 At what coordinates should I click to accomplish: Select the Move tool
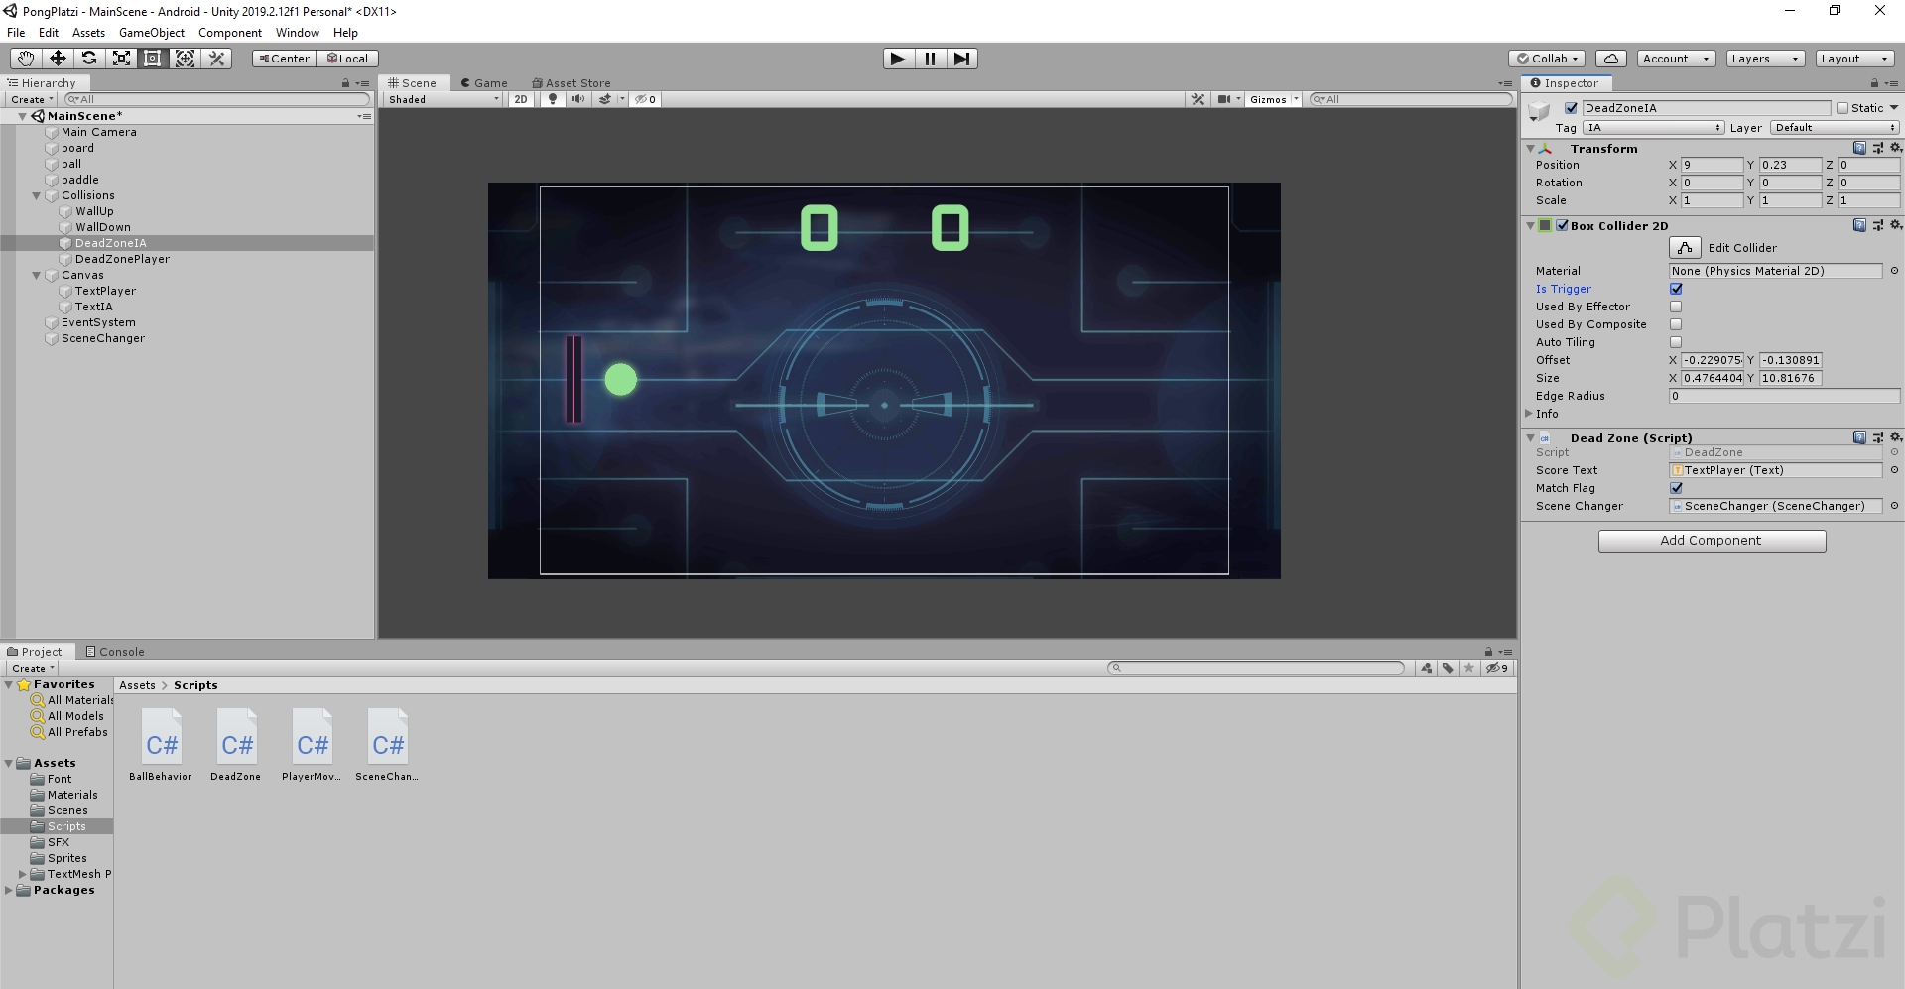click(58, 59)
